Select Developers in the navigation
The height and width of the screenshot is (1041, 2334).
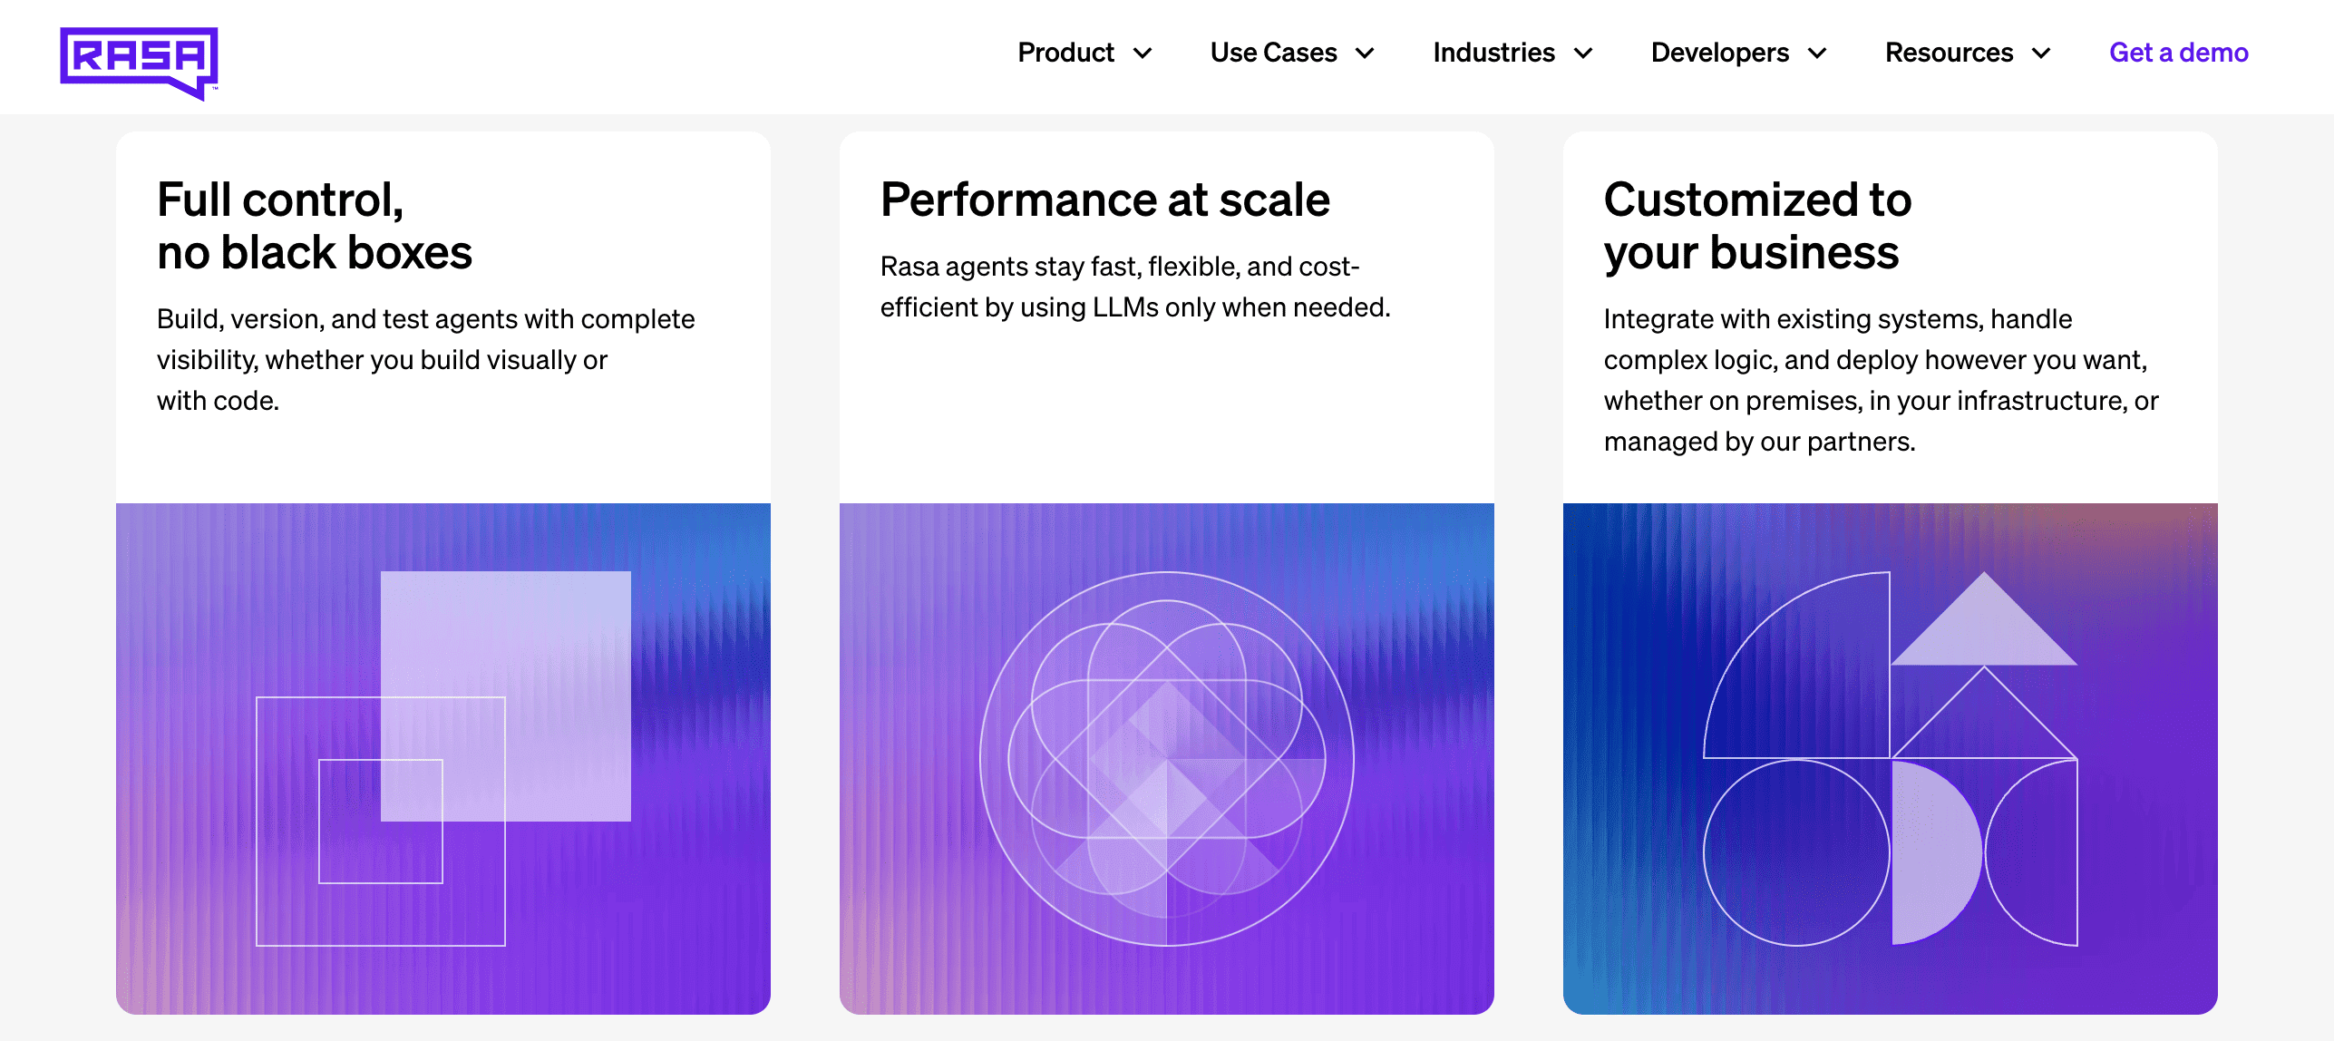coord(1719,53)
